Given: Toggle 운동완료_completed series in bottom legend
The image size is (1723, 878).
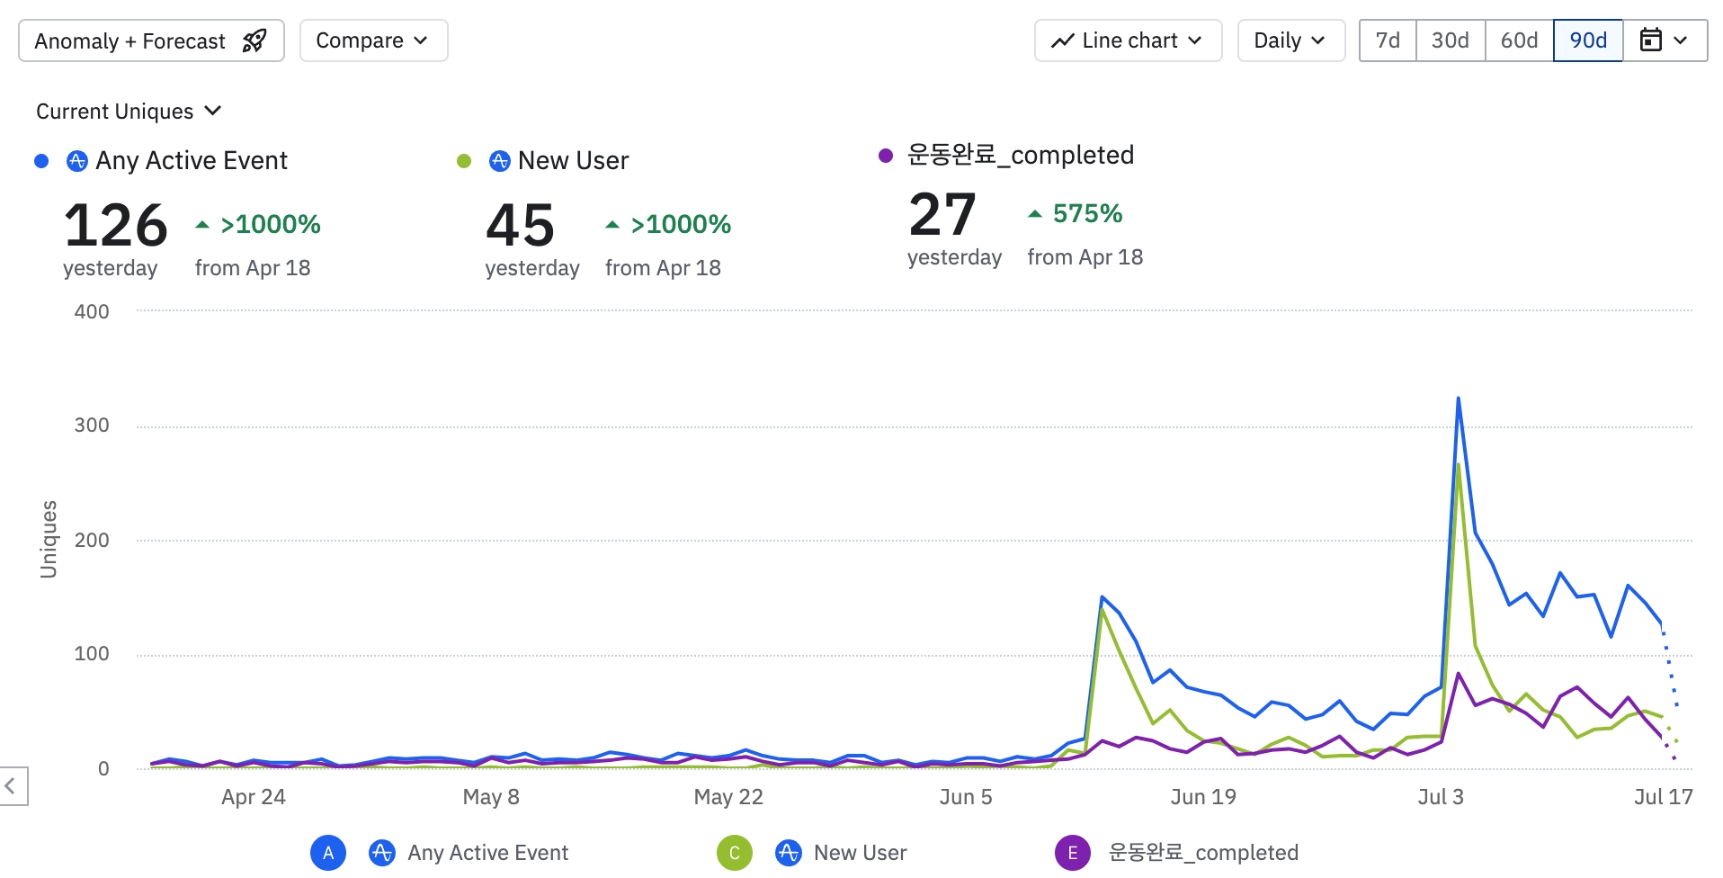Looking at the screenshot, I should pos(1203,853).
